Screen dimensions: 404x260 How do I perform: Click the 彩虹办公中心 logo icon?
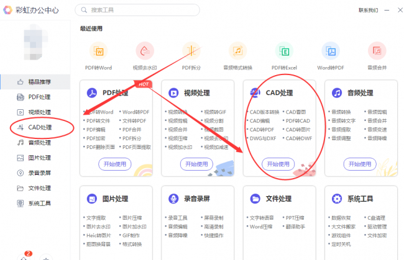(x=7, y=10)
